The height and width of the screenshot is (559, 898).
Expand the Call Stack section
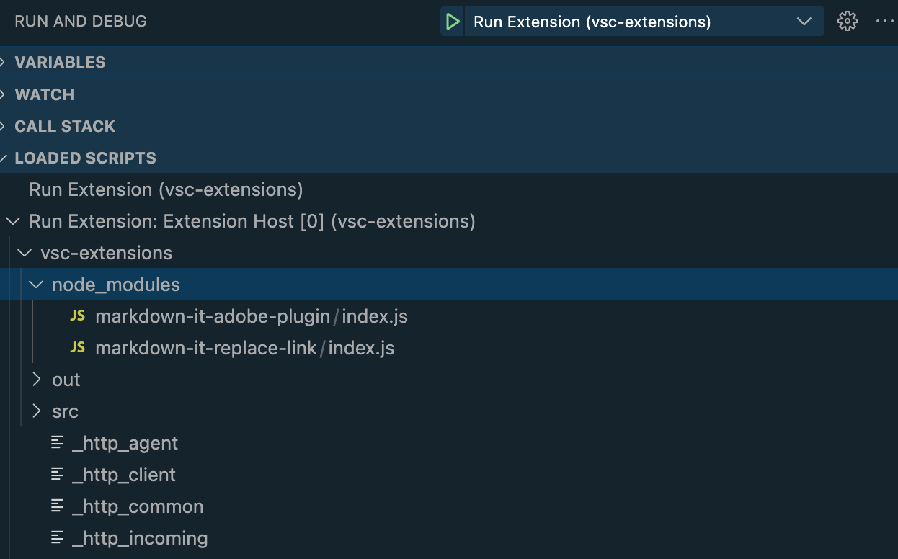point(65,126)
